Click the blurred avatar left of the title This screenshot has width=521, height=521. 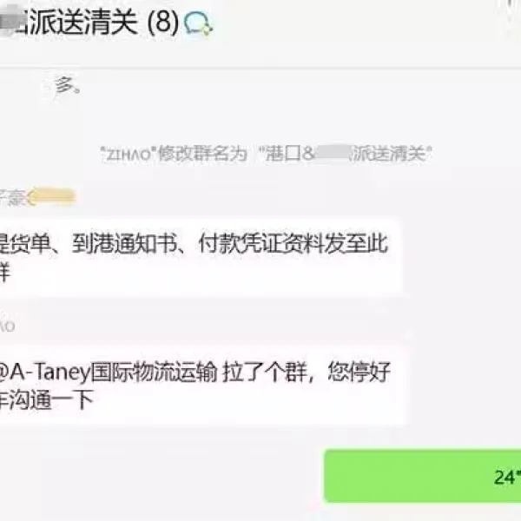coord(7,21)
